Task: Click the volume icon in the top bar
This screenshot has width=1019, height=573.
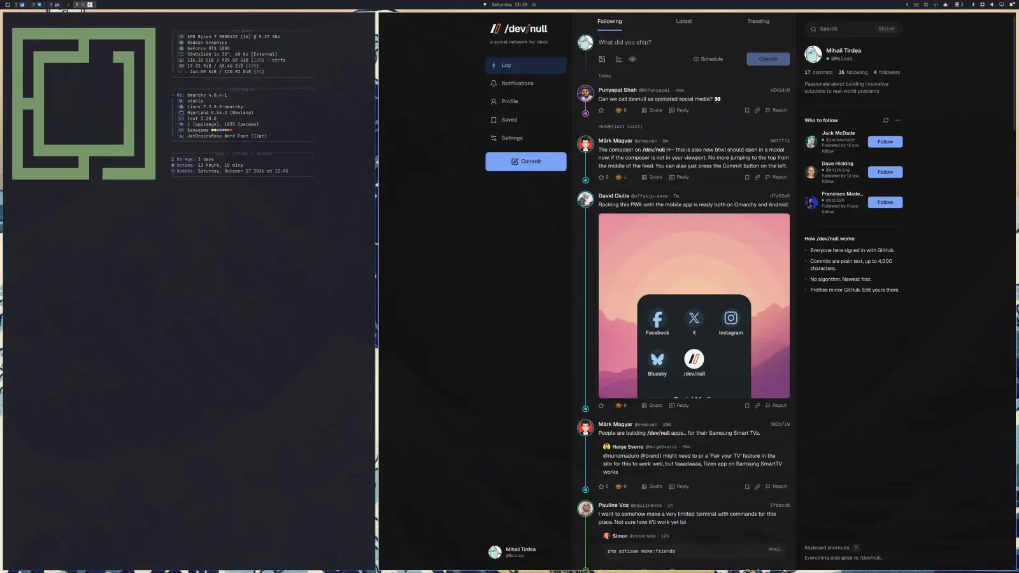Action: (992, 4)
